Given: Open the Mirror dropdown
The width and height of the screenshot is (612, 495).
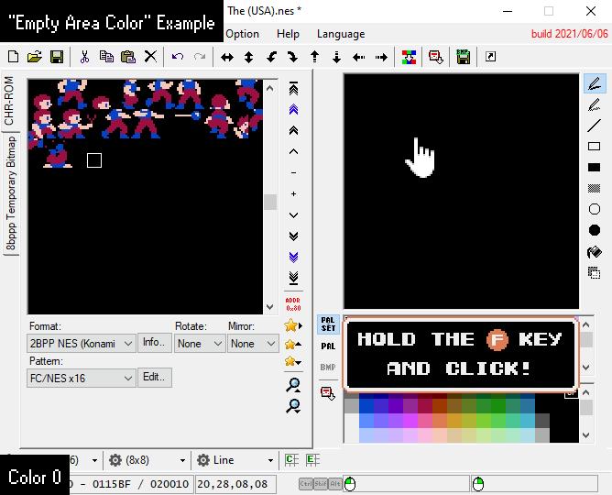Looking at the screenshot, I should click(x=253, y=344).
